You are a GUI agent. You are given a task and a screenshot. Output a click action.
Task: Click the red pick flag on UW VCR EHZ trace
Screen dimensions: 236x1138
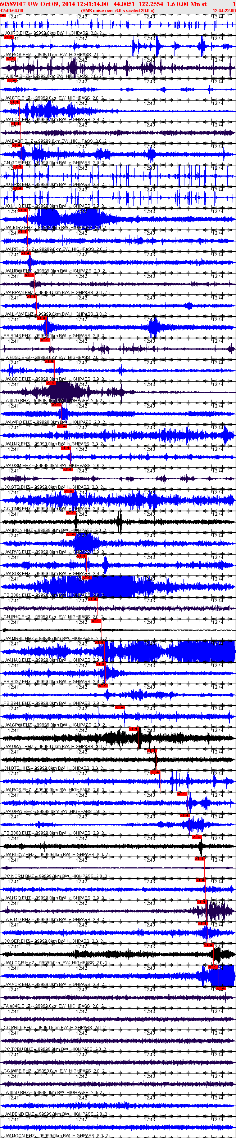pos(213,966)
